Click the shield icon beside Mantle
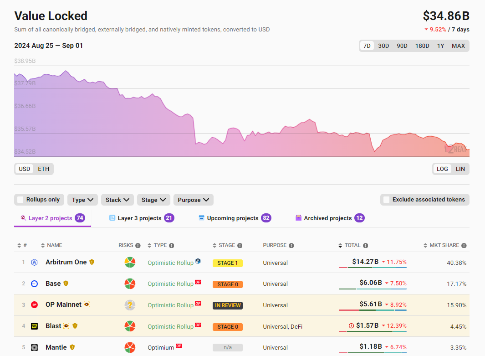 click(72, 347)
